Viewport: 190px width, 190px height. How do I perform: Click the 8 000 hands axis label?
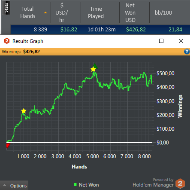click(x=144, y=156)
